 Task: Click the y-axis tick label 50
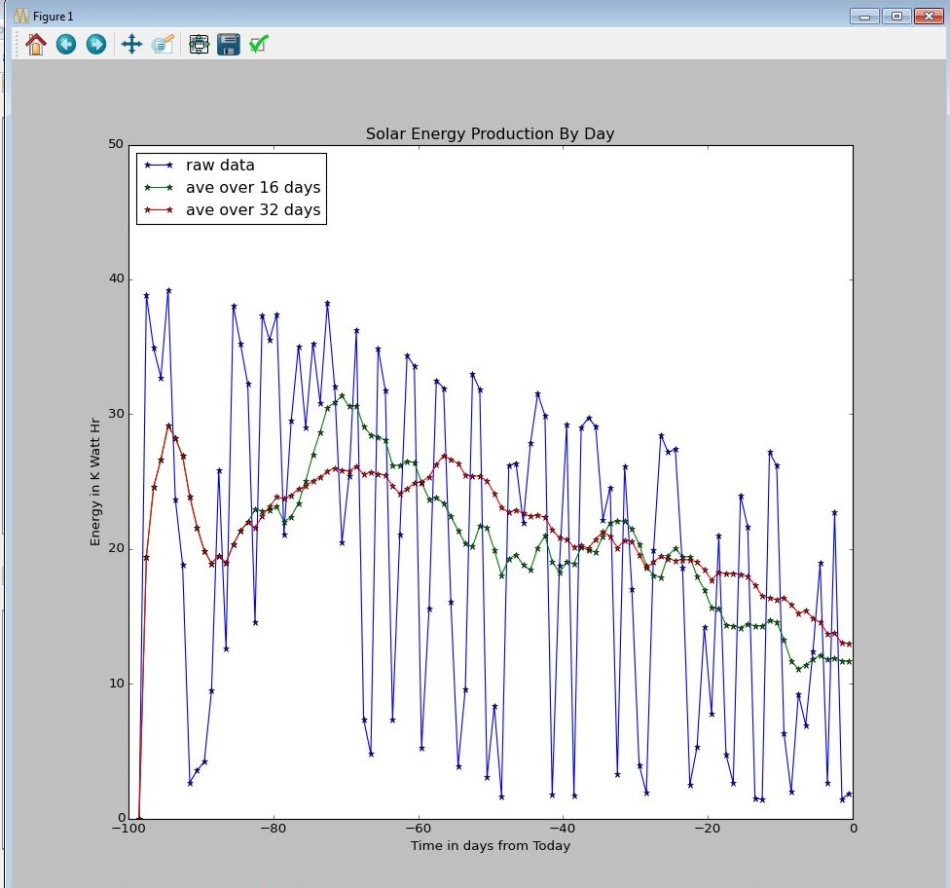pos(116,144)
